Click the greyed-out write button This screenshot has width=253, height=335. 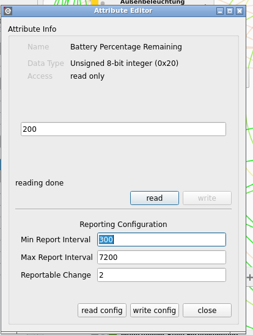point(207,198)
